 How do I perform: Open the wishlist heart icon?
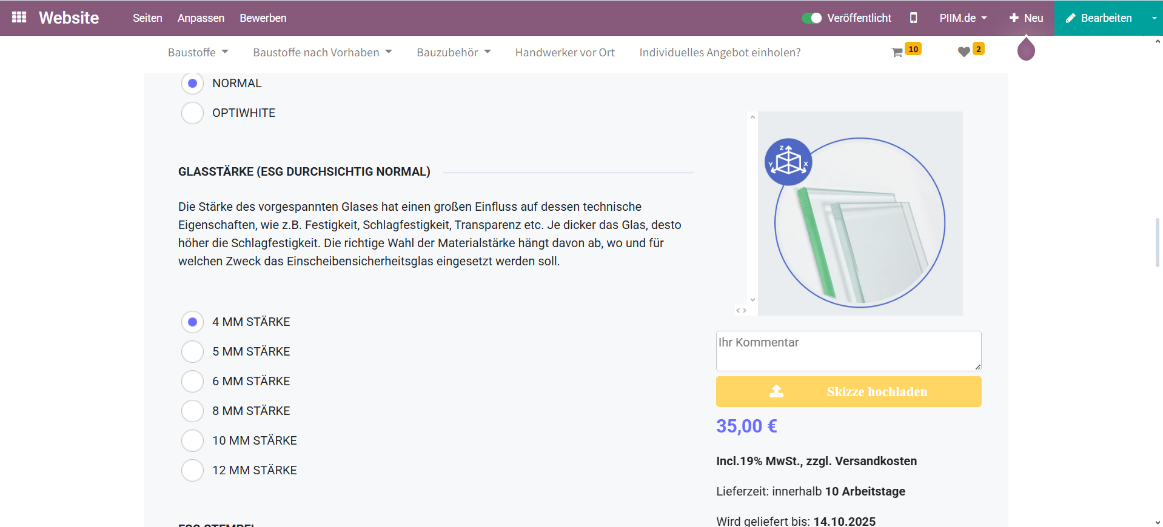tap(964, 52)
